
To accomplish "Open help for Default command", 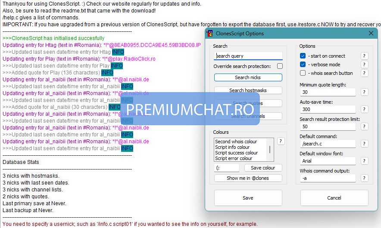I will pos(364,144).
